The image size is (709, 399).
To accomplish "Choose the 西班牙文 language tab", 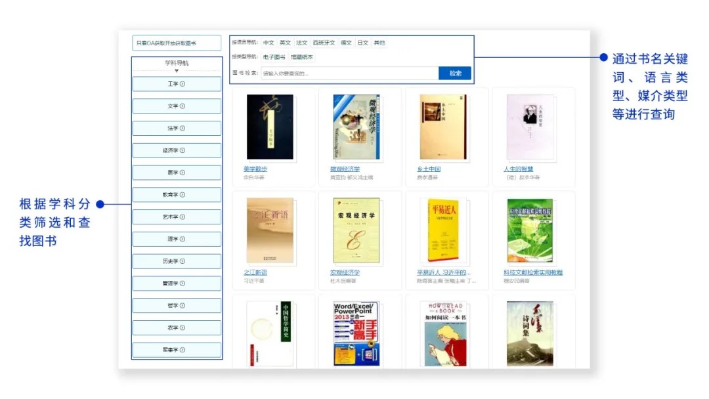I will click(x=324, y=43).
